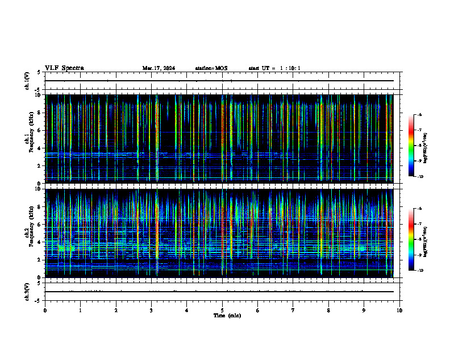Click the ch.1 colorbar log(PSD) label
This screenshot has height=348, width=450.
click(x=425, y=148)
